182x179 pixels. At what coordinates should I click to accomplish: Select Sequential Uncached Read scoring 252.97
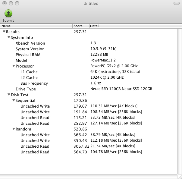(89, 123)
